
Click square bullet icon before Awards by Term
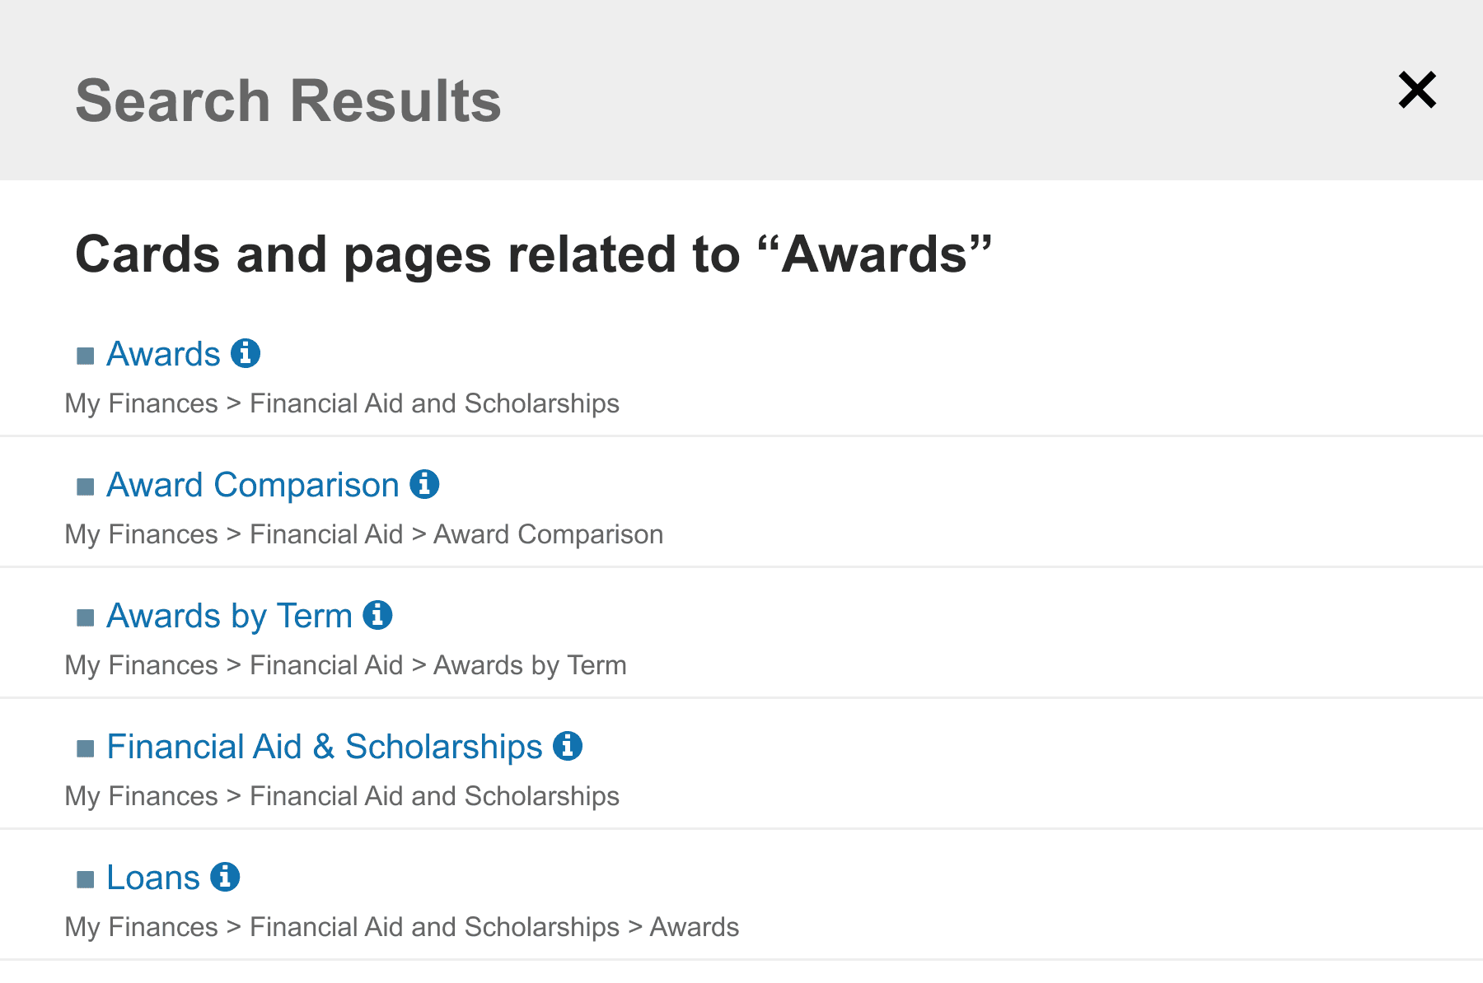[86, 617]
